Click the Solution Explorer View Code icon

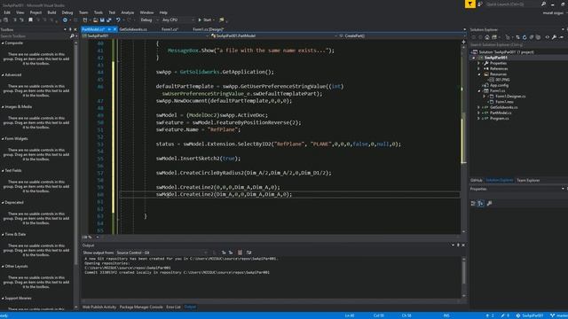pos(548,37)
